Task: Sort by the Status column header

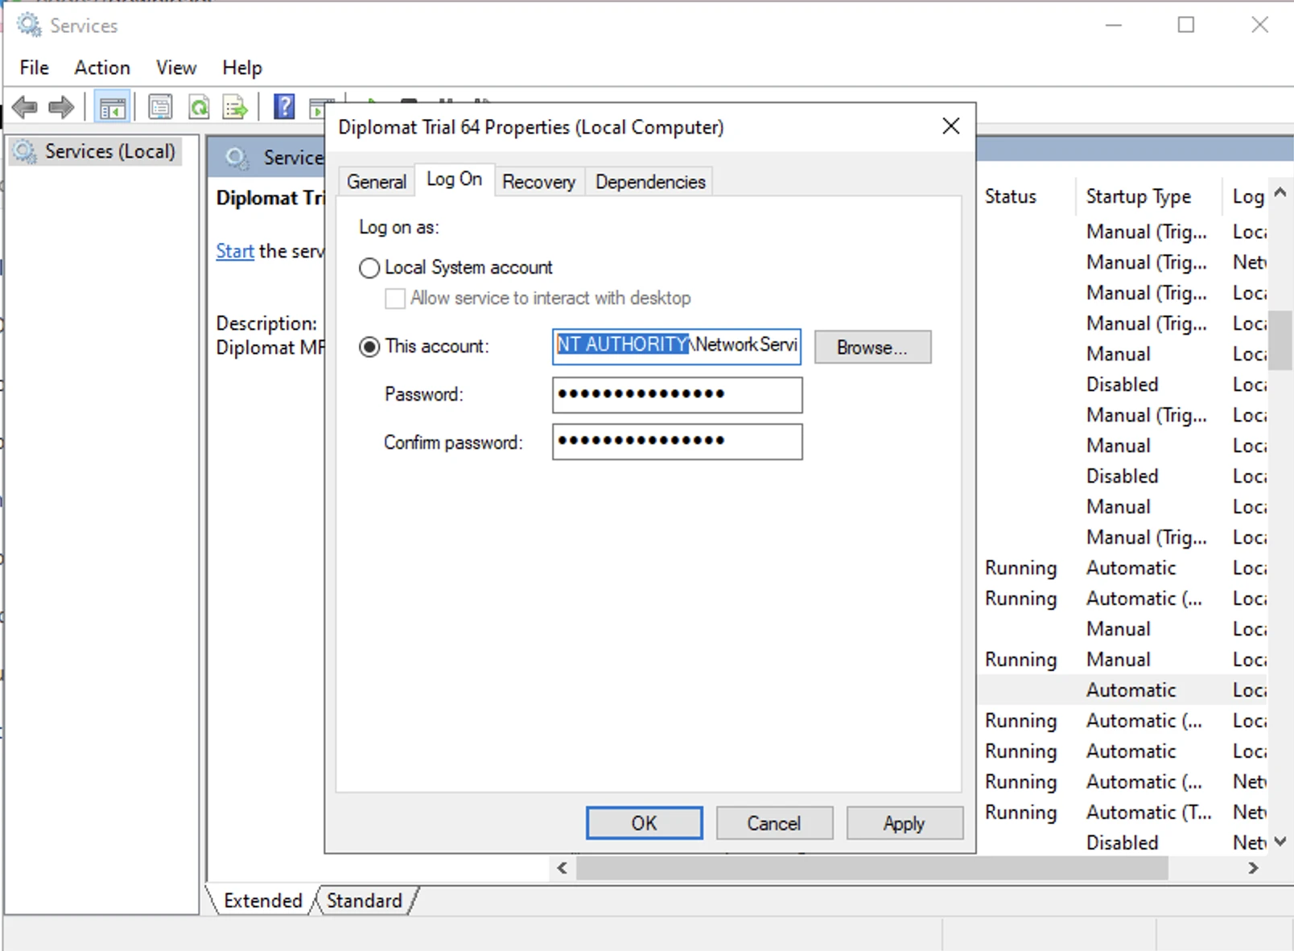Action: pyautogui.click(x=1011, y=196)
